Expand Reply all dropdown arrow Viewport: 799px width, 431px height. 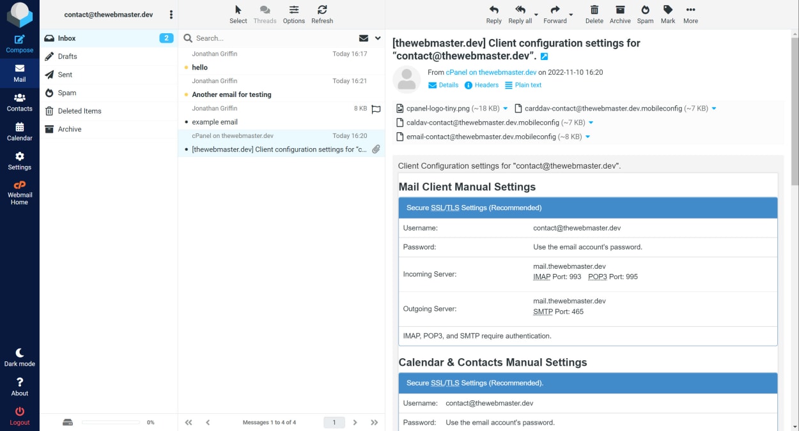[x=536, y=15]
